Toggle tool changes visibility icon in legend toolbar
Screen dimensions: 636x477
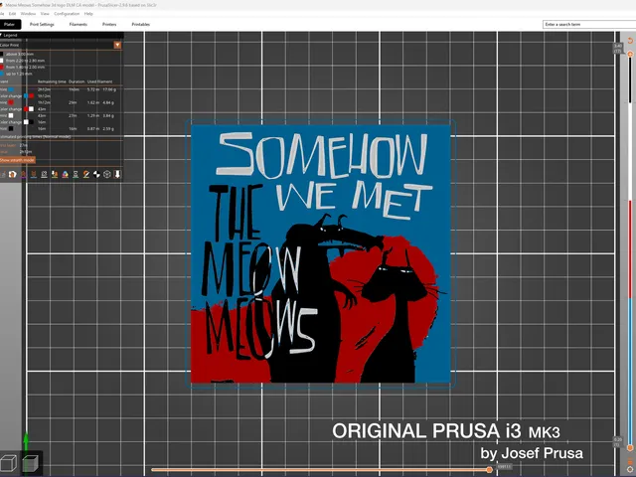click(x=55, y=174)
